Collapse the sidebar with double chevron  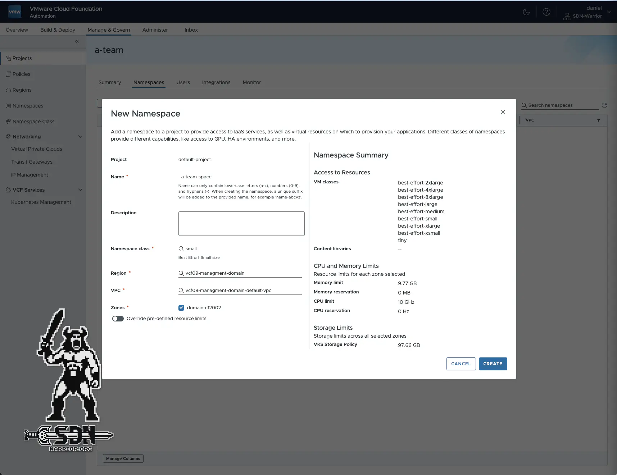77,41
